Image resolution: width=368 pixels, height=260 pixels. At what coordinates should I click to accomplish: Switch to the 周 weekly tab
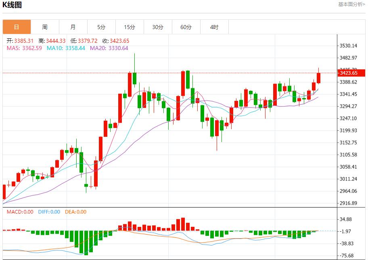point(45,27)
